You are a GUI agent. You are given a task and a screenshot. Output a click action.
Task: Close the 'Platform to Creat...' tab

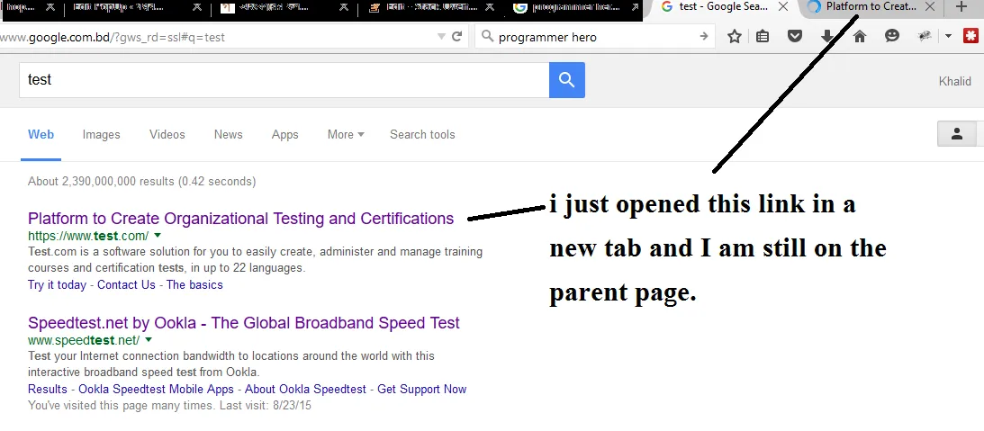coord(930,7)
